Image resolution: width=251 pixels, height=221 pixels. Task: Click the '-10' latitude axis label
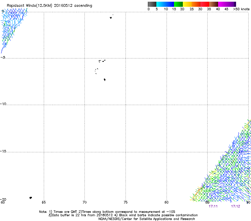[3, 104]
